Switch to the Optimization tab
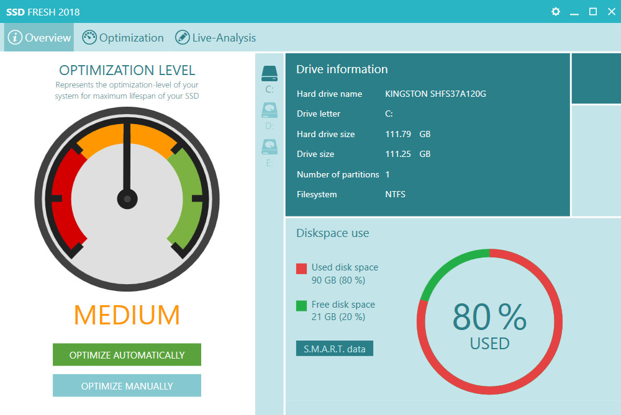Image resolution: width=621 pixels, height=415 pixels. tap(123, 37)
